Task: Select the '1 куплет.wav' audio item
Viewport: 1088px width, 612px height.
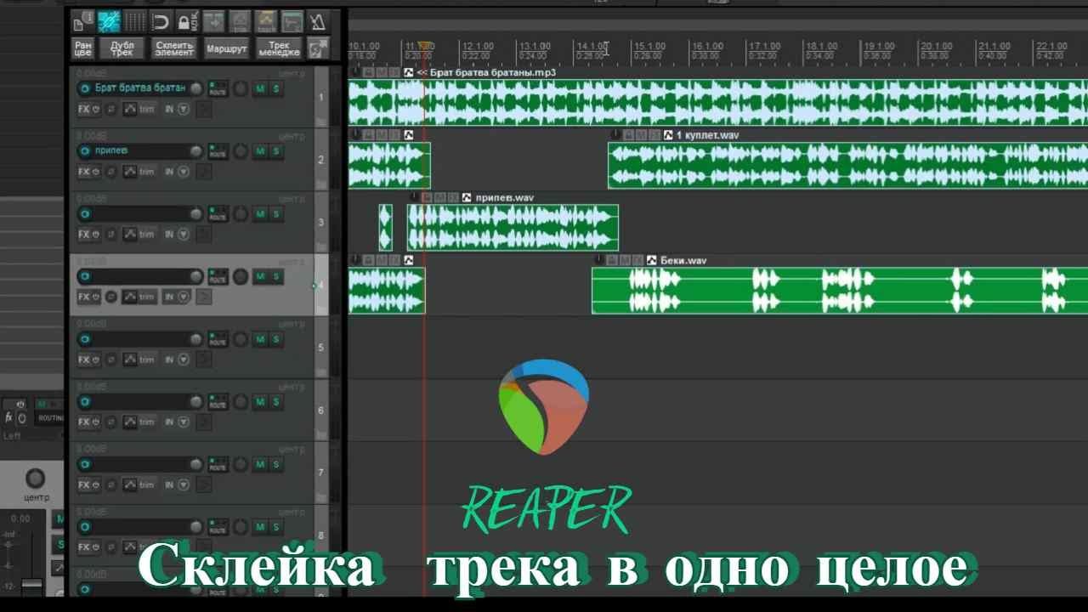Action: [x=847, y=166]
